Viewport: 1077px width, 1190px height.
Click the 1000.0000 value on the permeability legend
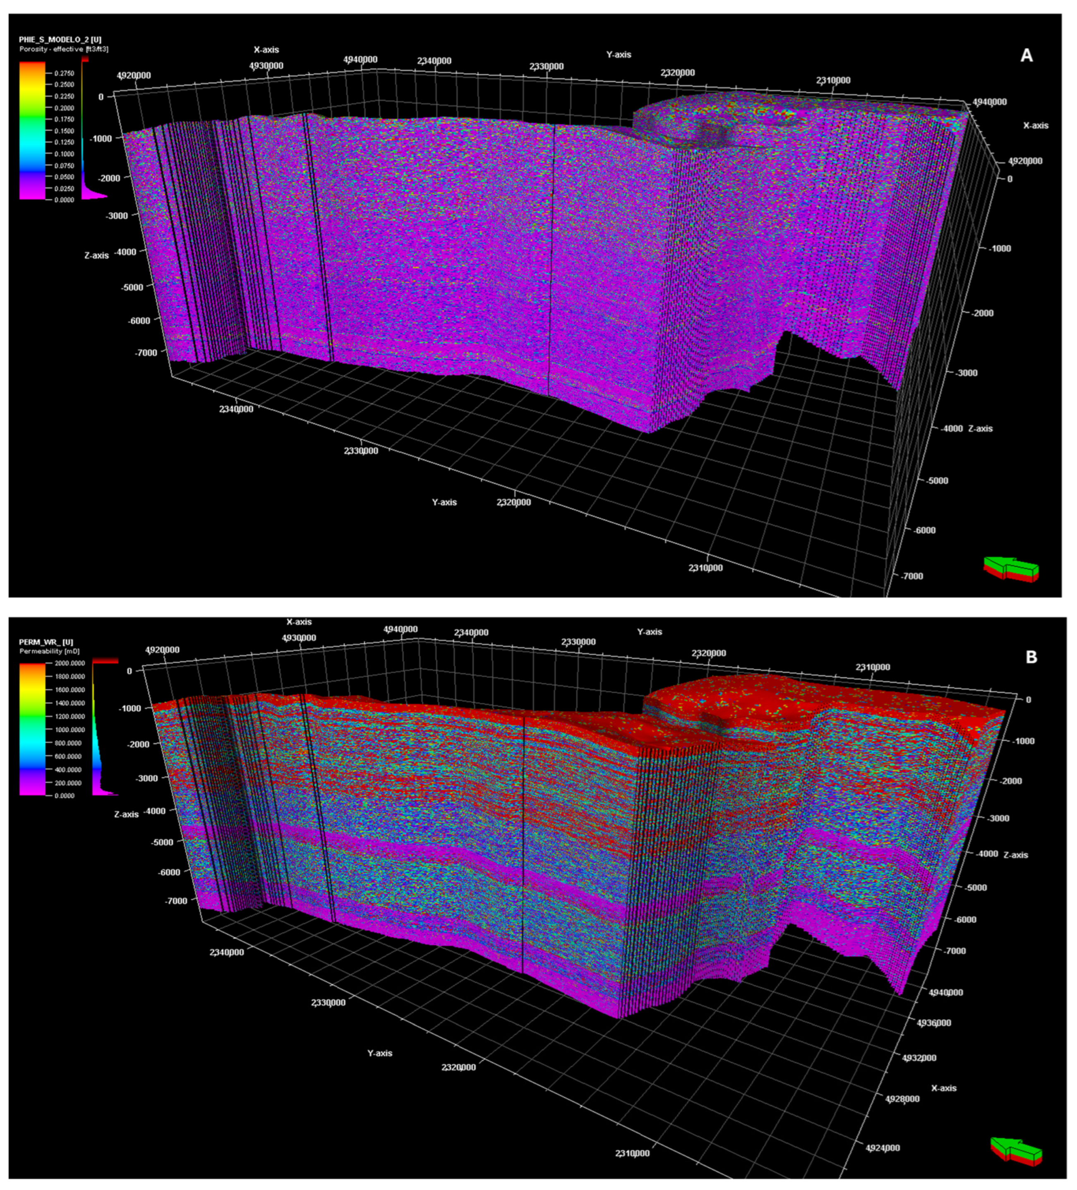pos(70,729)
